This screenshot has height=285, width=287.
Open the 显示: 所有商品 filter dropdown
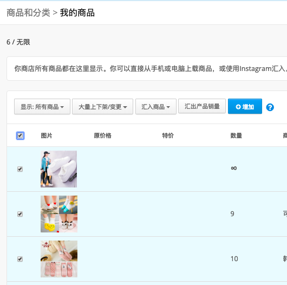(42, 107)
